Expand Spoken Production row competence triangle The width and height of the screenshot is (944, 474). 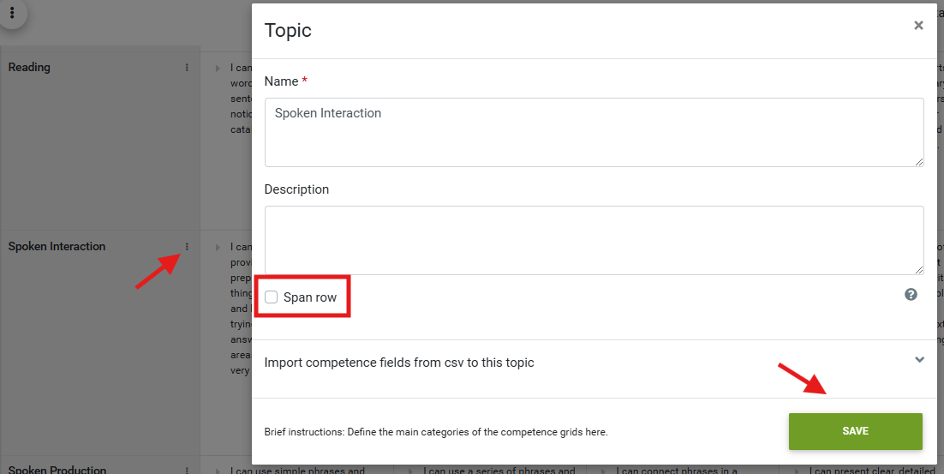(x=218, y=471)
